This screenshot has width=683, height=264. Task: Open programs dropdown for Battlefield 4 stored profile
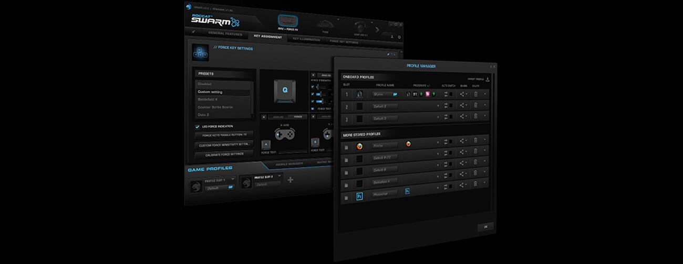tap(437, 177)
